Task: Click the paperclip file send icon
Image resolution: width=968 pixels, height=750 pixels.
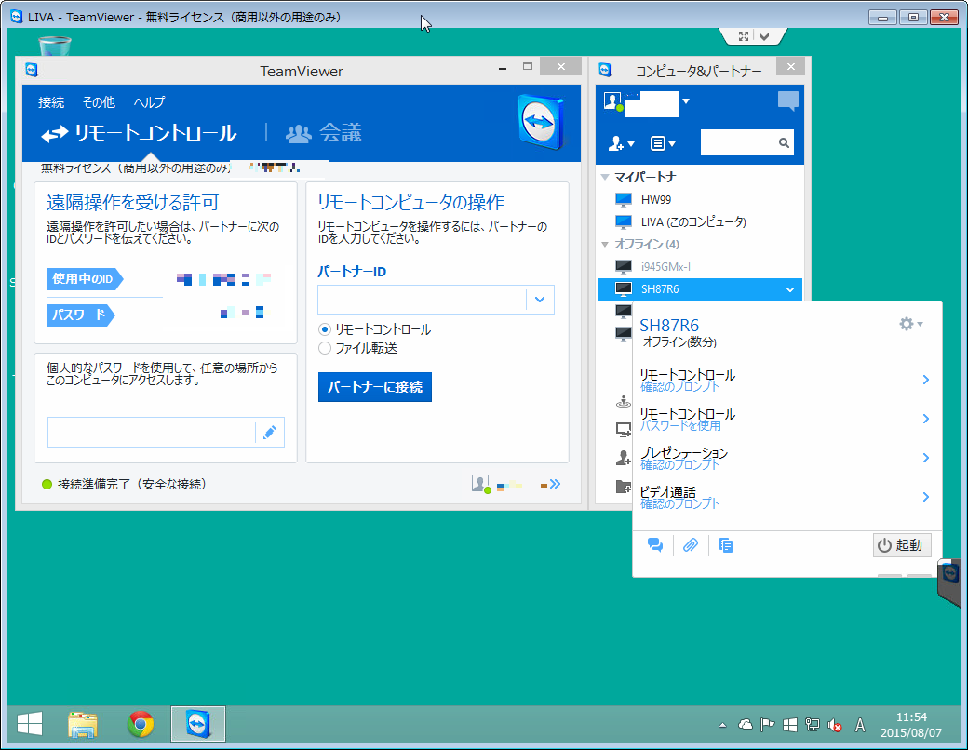Action: pyautogui.click(x=691, y=545)
